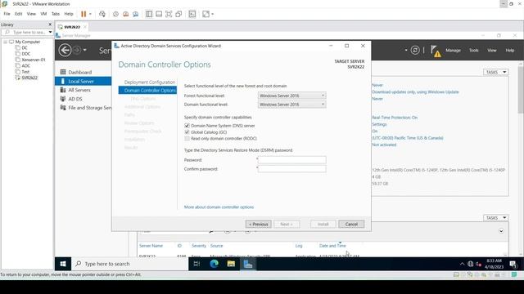Click the muted volume tray icon

[478, 264]
